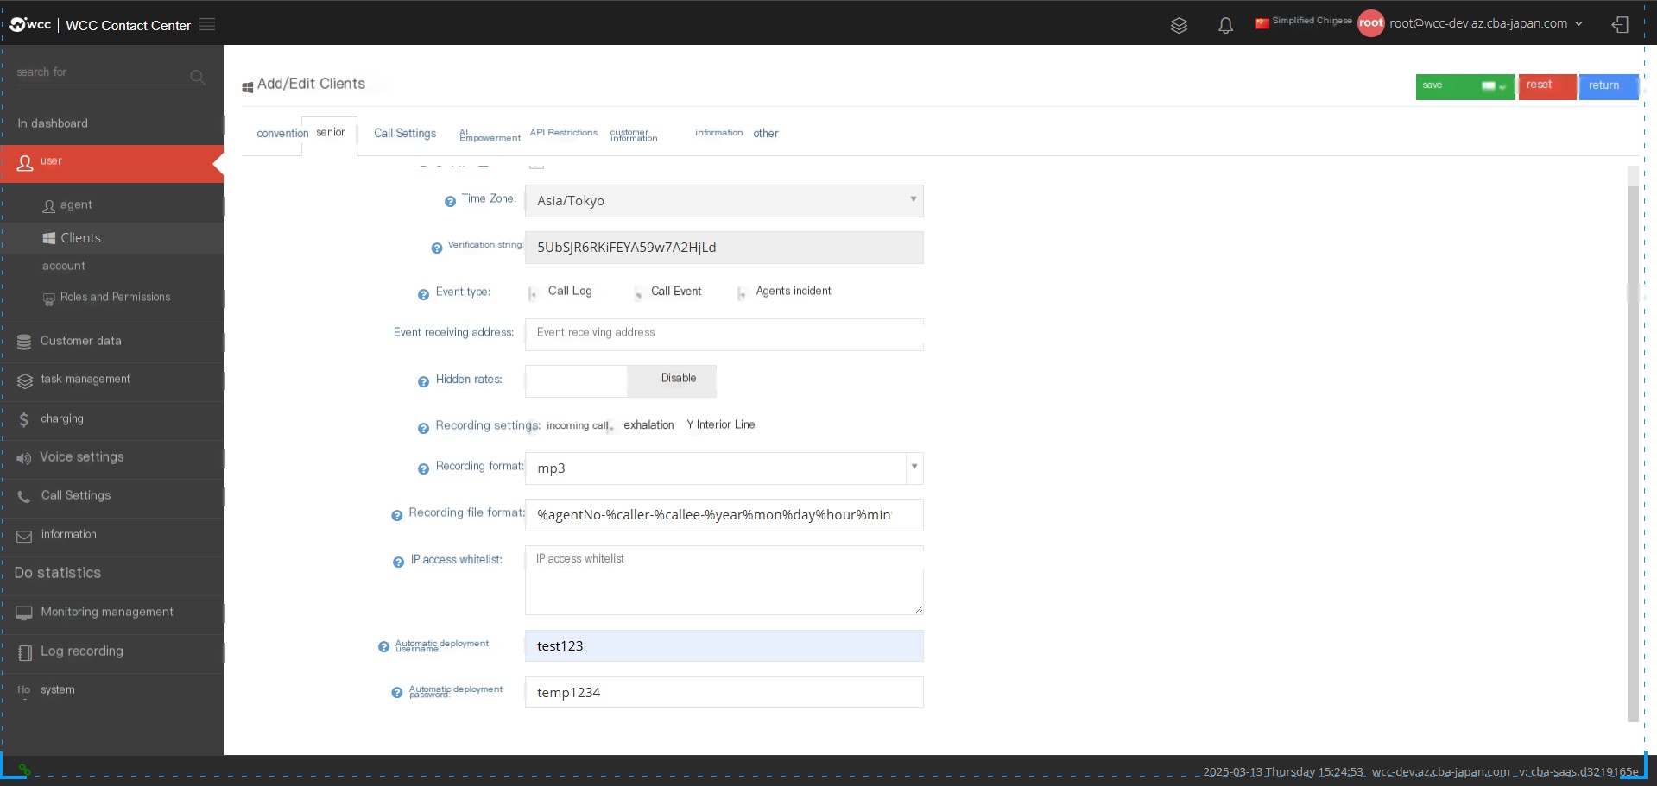Click the Log recording notebook icon

[x=25, y=652]
